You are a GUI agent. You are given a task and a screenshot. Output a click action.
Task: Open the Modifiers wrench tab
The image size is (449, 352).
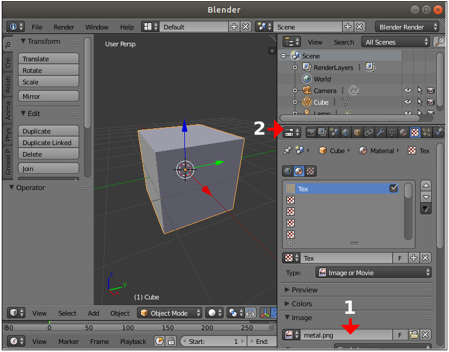pos(380,132)
